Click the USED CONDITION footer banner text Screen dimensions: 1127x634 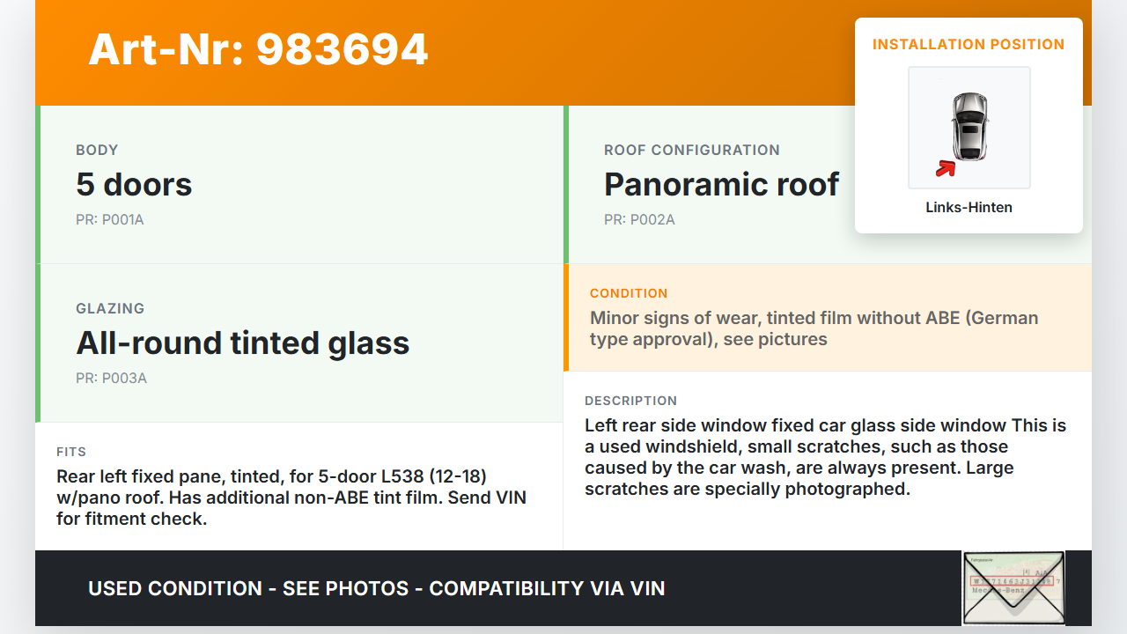click(376, 588)
